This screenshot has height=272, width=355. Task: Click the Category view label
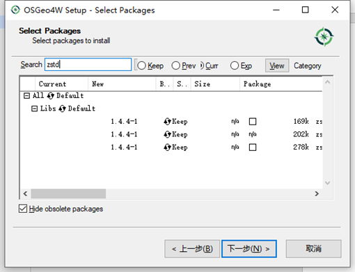308,66
